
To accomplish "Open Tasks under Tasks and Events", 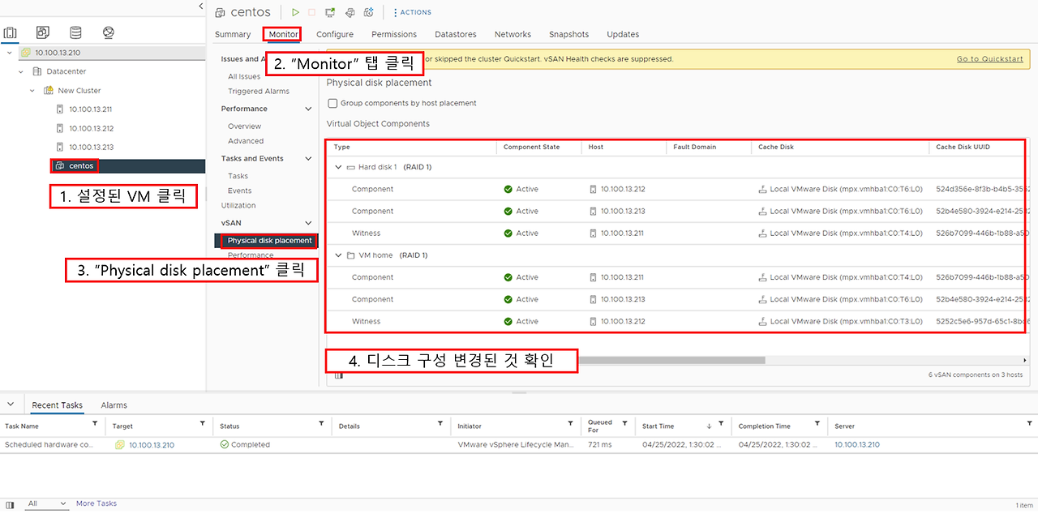I will tap(238, 176).
